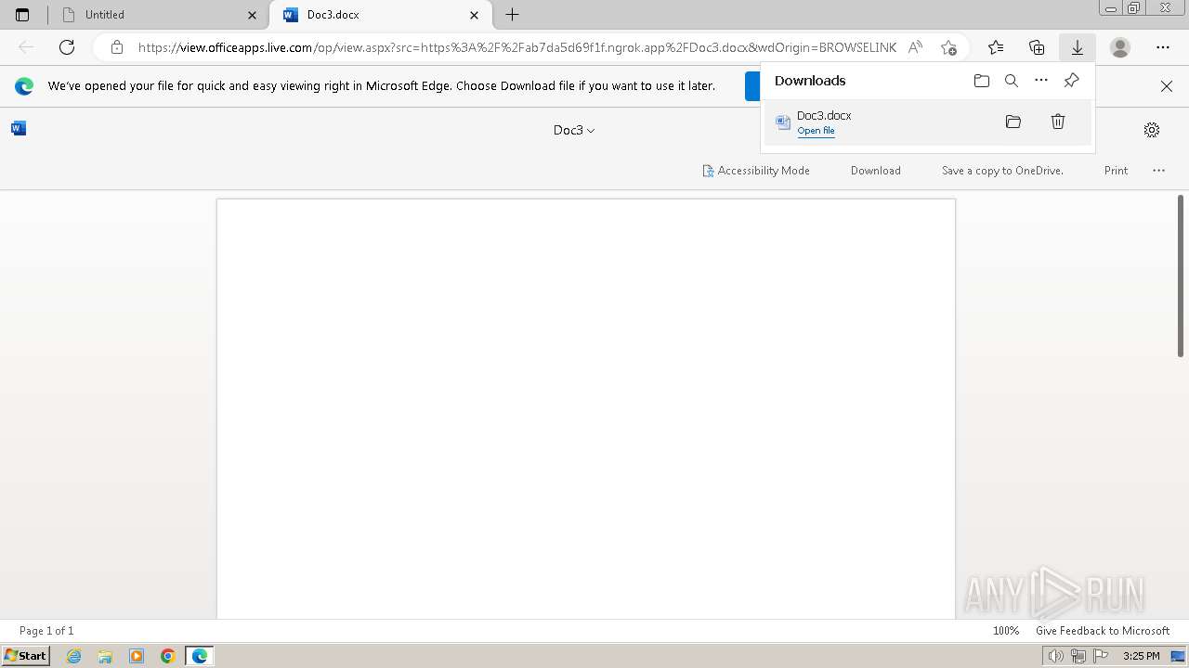This screenshot has width=1189, height=668.
Task: Pin the Downloads panel
Action: tap(1071, 81)
